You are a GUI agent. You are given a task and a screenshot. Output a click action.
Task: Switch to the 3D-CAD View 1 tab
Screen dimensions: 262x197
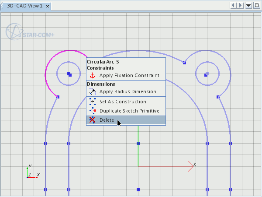click(24, 6)
